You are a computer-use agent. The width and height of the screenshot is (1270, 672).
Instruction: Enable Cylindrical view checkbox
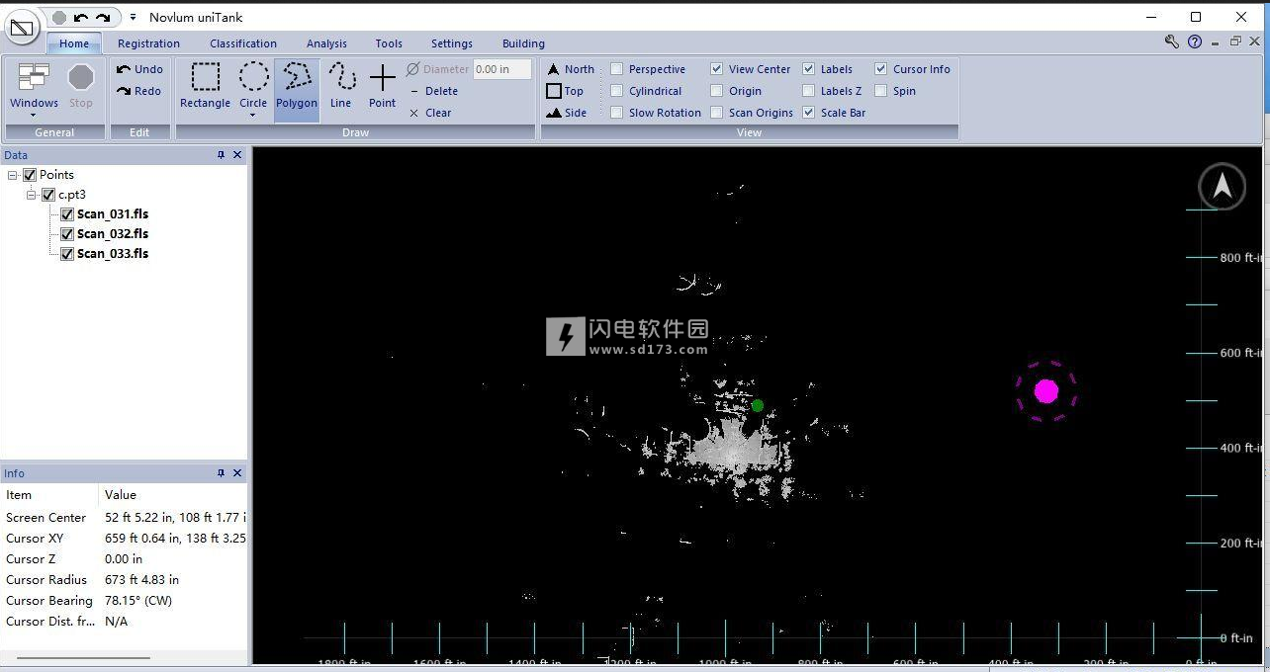point(617,91)
